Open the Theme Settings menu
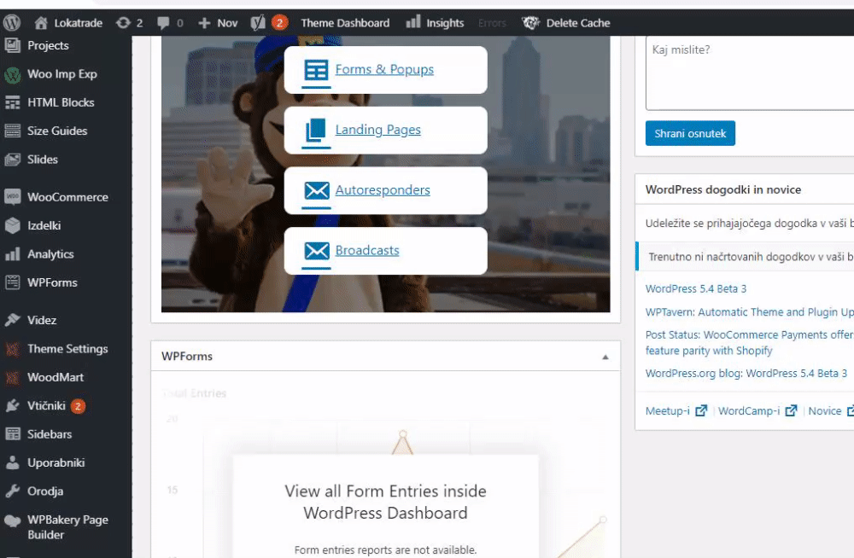The height and width of the screenshot is (558, 854). pos(67,349)
